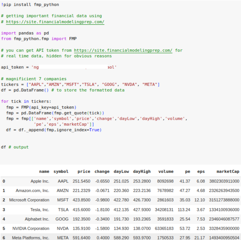Click the '!pip install fmp_python' line

coord(30,5)
